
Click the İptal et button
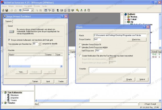click(142, 79)
